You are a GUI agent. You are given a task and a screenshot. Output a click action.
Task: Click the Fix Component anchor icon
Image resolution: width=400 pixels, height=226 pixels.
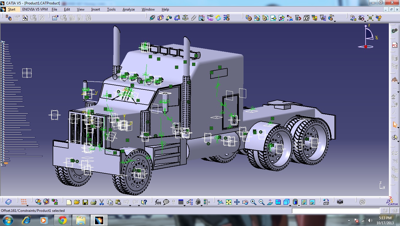185,18
